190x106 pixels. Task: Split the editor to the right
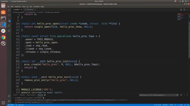[x=184, y=10]
